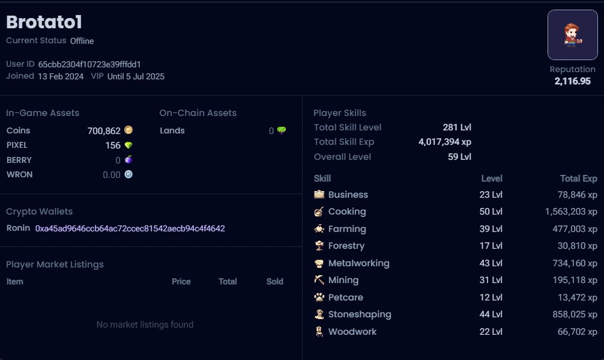604x360 pixels.
Task: Click the Player Market Listings heading
Action: coord(55,264)
